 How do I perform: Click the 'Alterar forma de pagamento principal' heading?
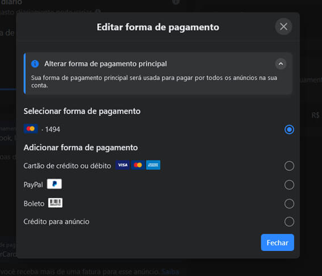(x=106, y=64)
